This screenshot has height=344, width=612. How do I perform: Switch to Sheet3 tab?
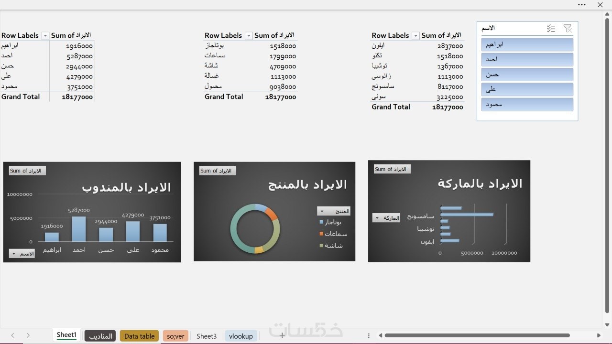(207, 336)
